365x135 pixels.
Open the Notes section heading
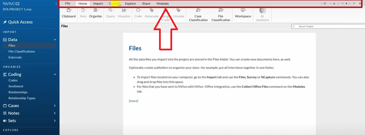click(x=14, y=113)
